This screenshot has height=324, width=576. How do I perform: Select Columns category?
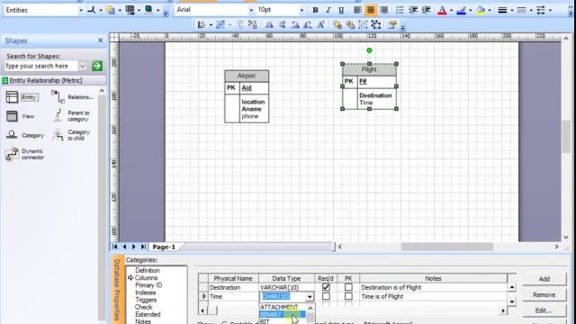pos(146,278)
